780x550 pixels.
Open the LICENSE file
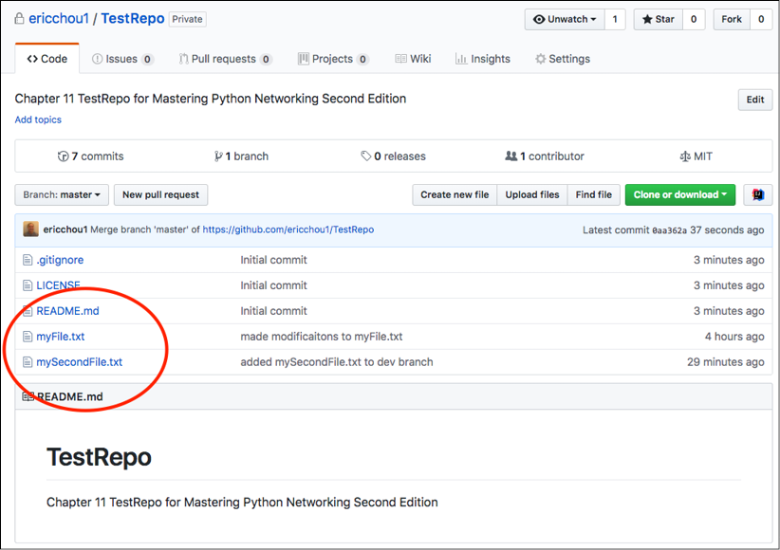point(58,285)
